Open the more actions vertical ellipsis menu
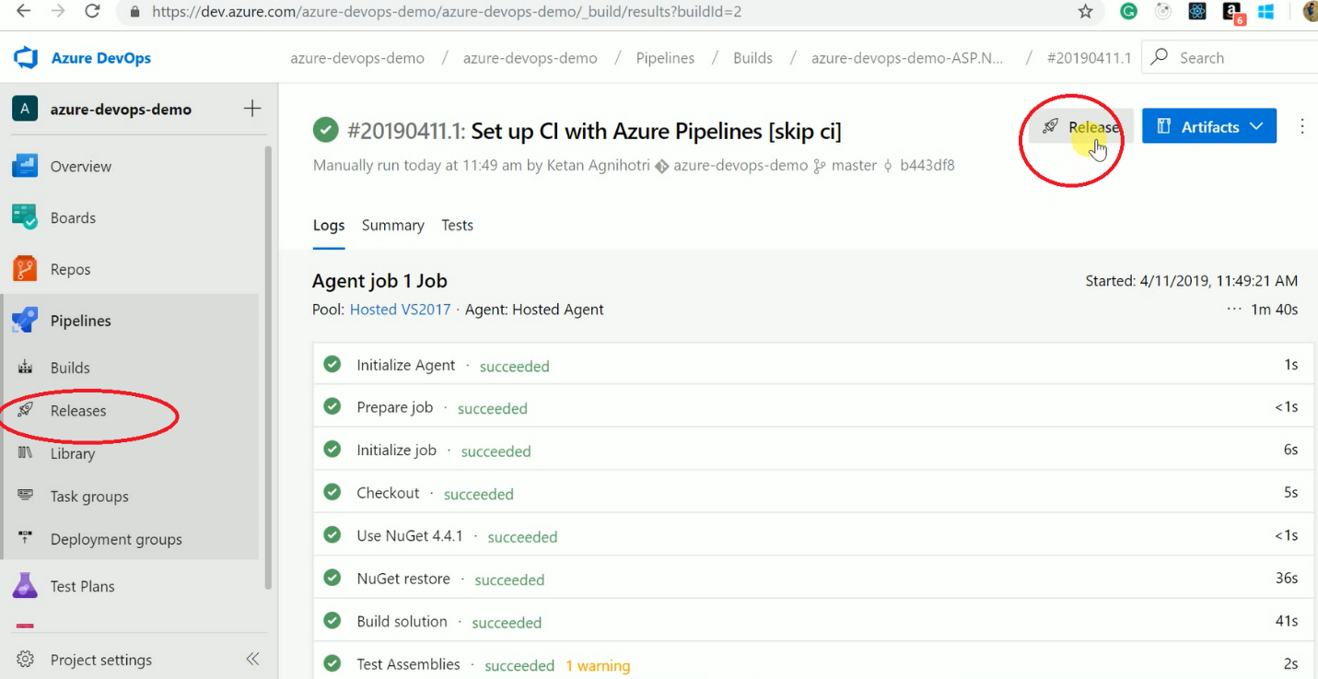The image size is (1318, 679). (x=1301, y=127)
